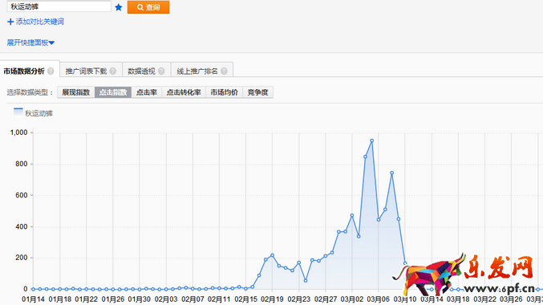Select 点击率 data type
Image resolution: width=543 pixels, height=305 pixels.
[147, 92]
